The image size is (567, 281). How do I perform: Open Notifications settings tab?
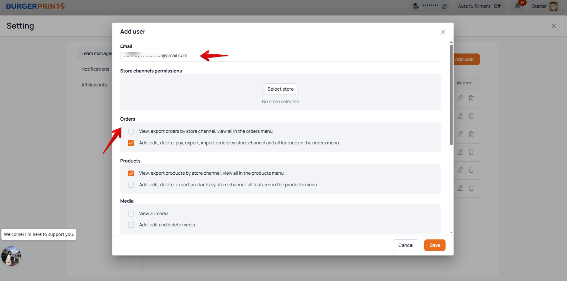95,69
